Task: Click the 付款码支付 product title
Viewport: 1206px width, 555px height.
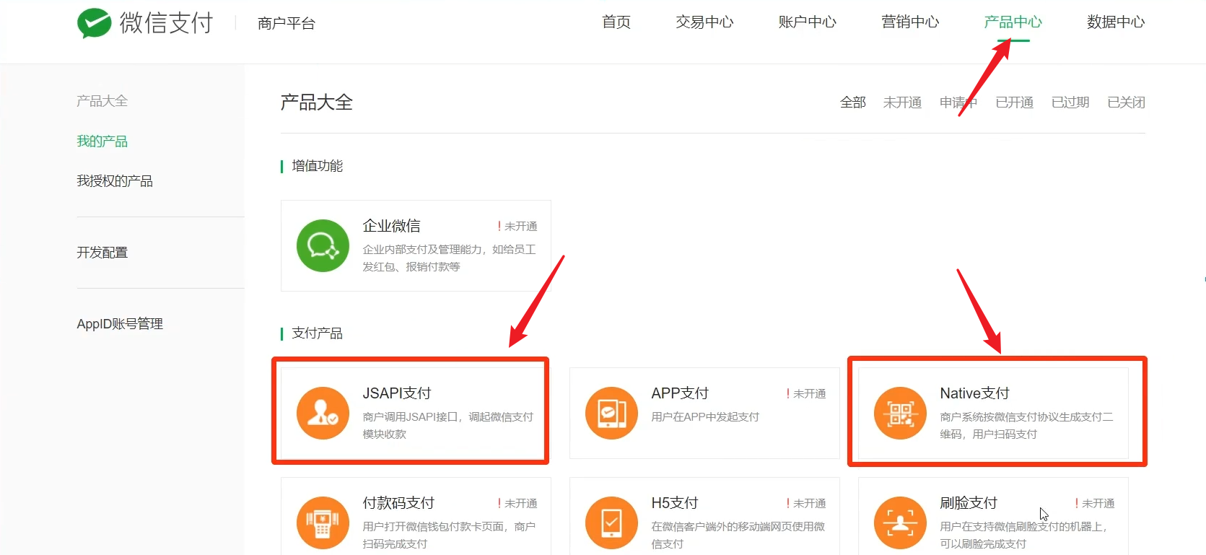Action: point(398,503)
